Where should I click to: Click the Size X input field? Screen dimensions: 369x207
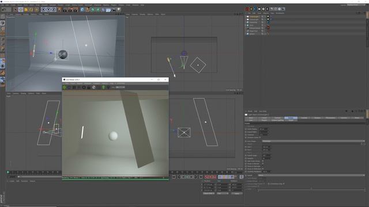[266, 147]
